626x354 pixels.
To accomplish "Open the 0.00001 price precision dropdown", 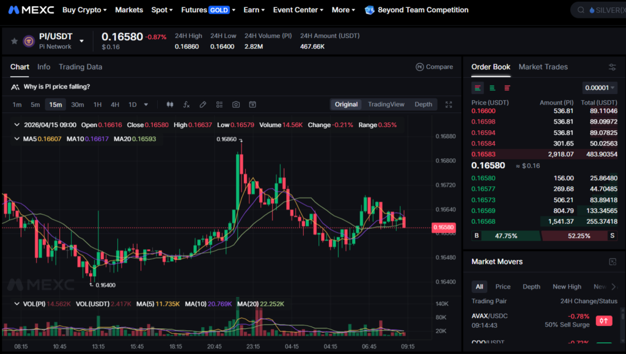I will pyautogui.click(x=599, y=88).
